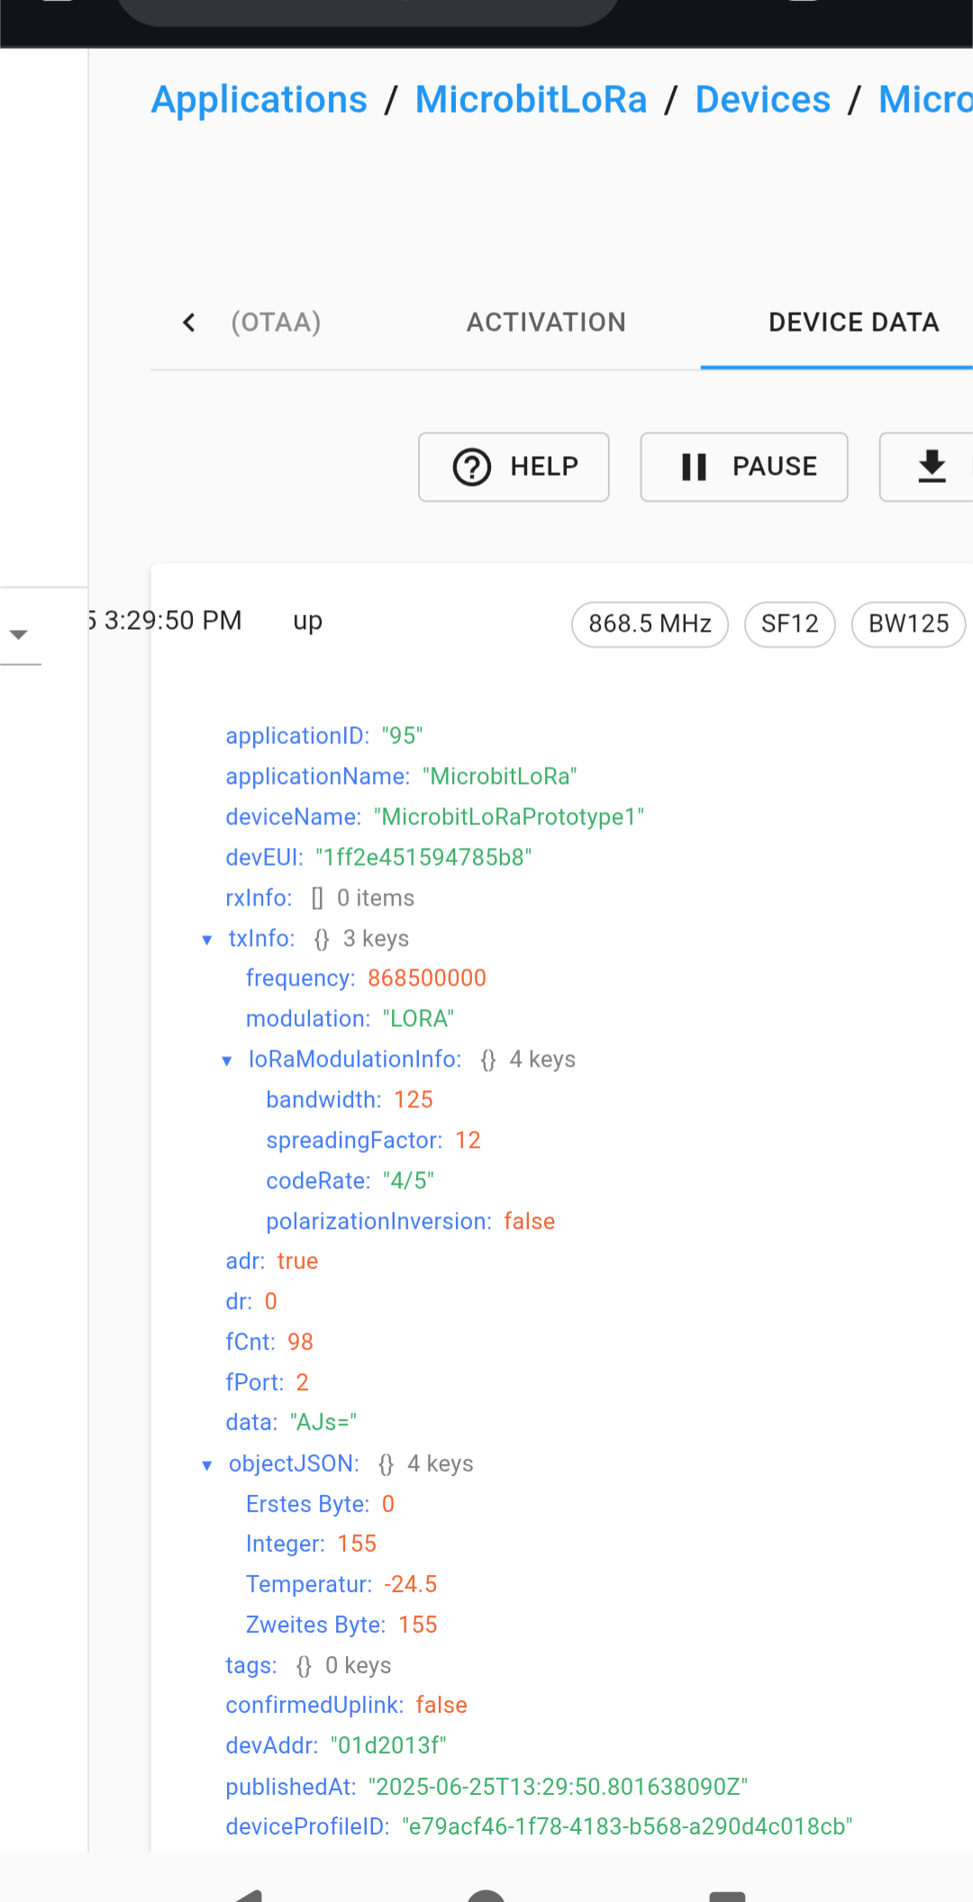Collapse the txInfo node
Image resolution: width=973 pixels, height=1902 pixels.
point(207,940)
